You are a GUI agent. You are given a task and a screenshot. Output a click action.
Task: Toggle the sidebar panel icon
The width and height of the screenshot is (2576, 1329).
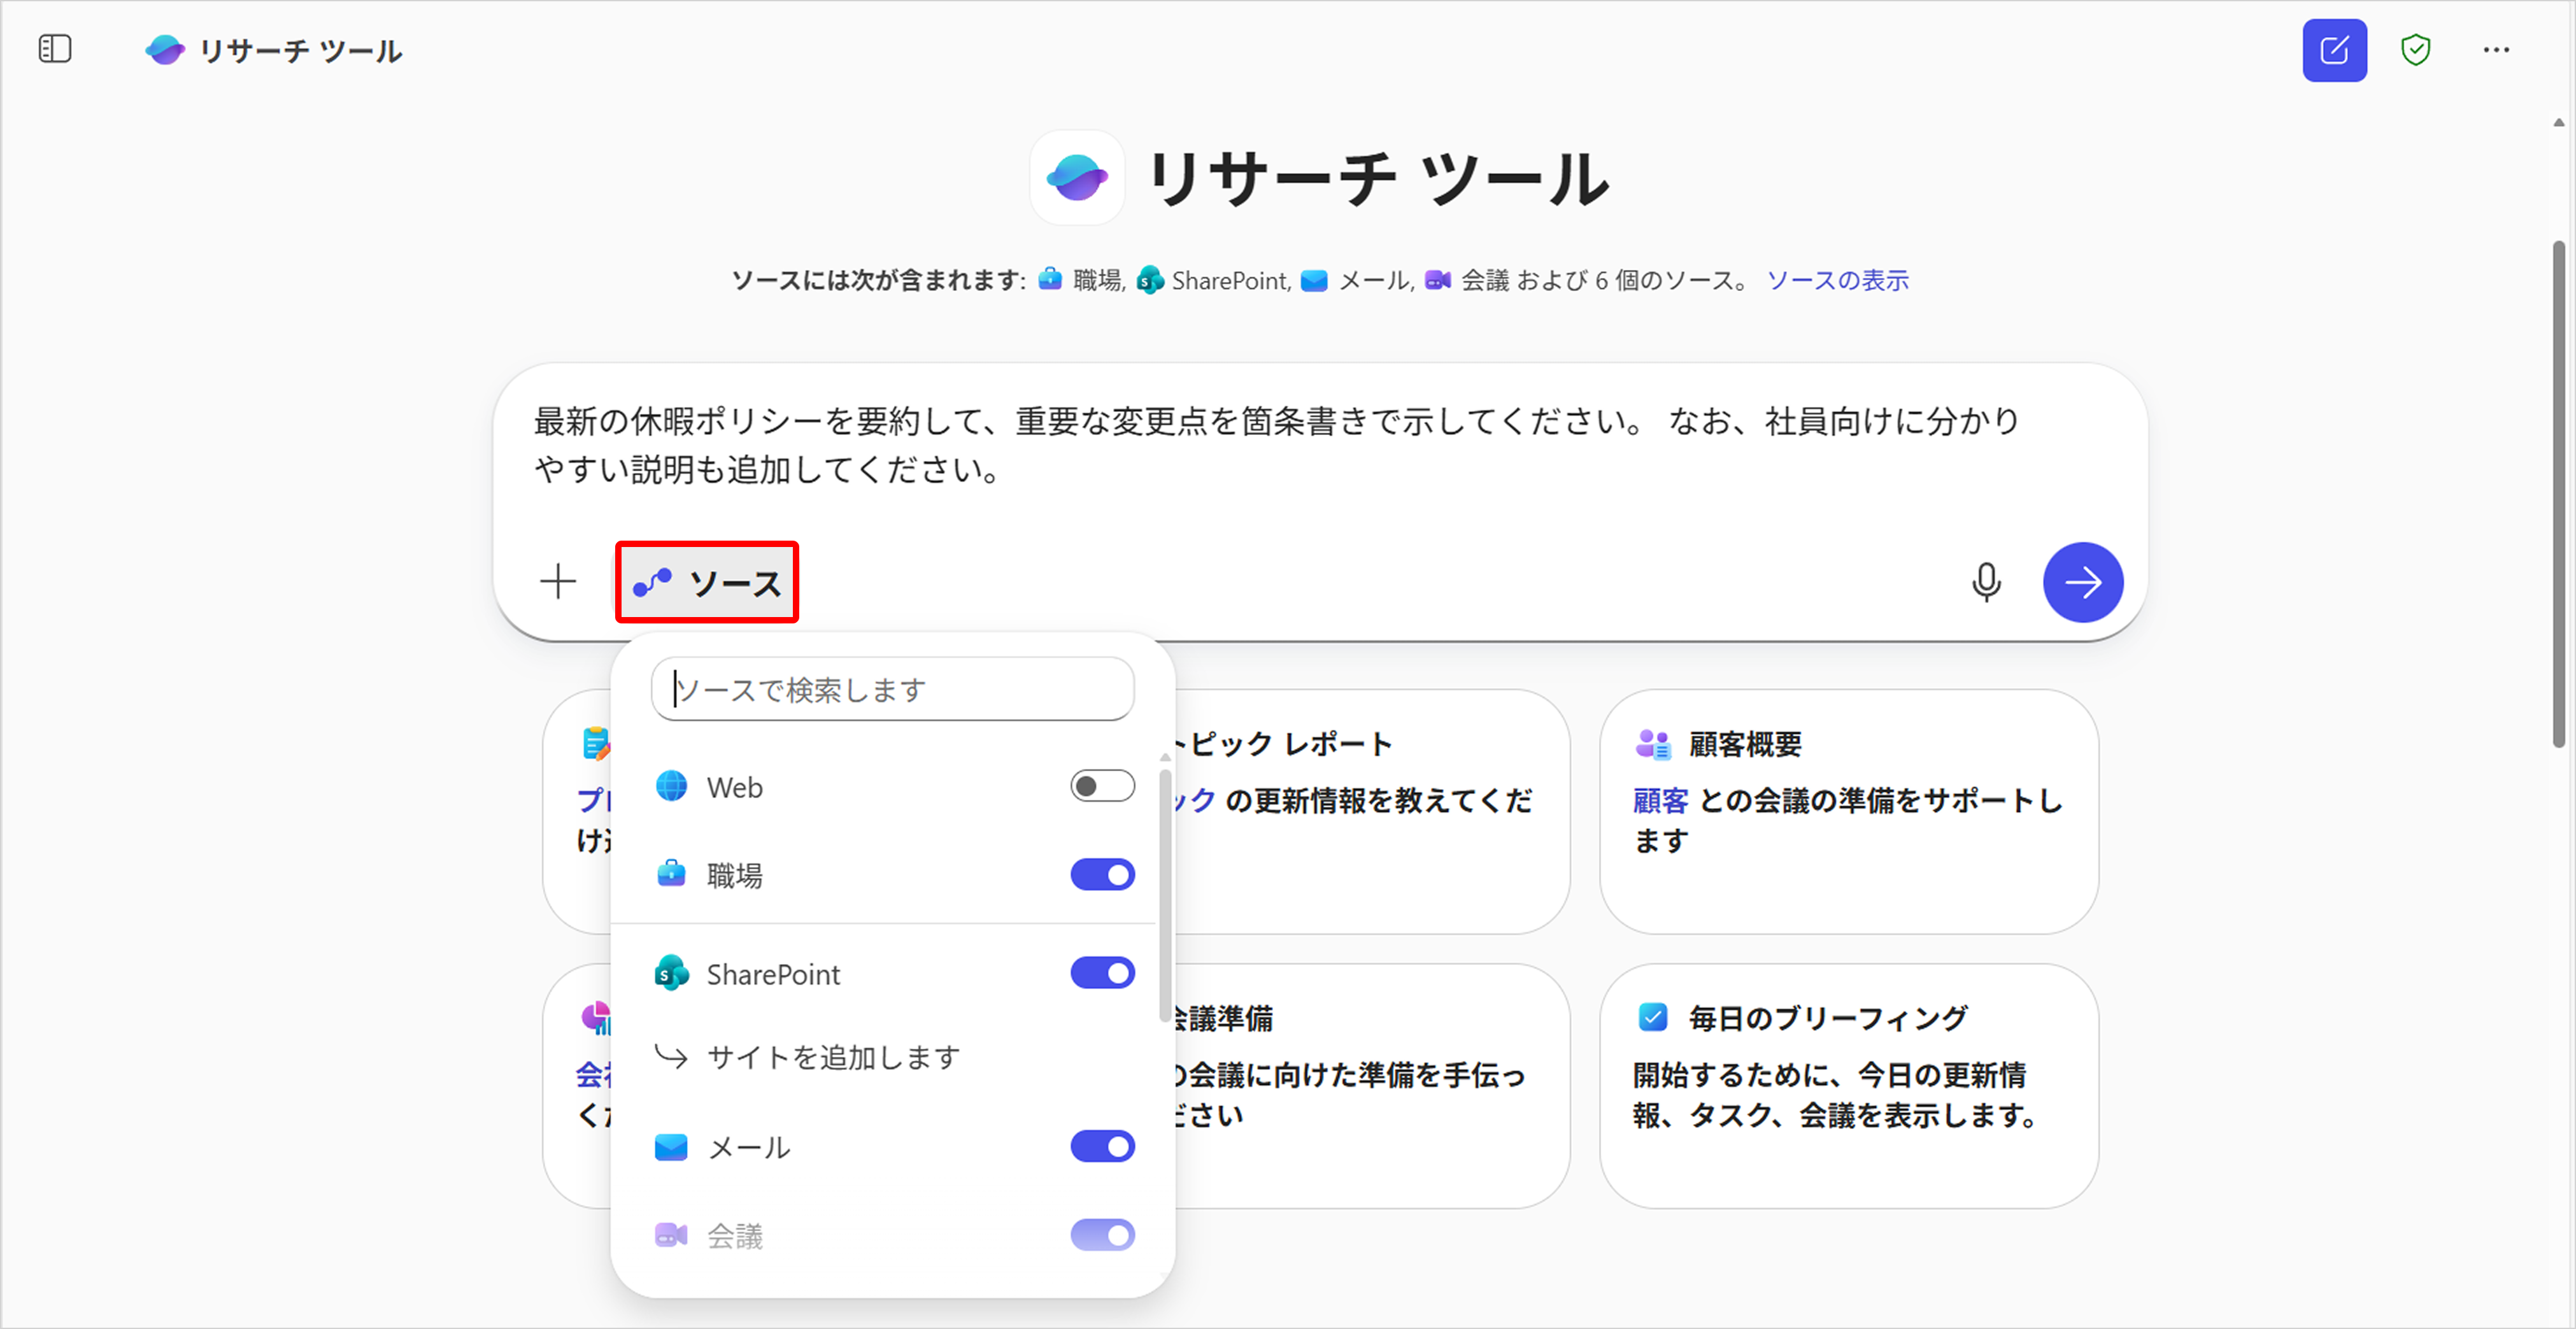click(55, 48)
